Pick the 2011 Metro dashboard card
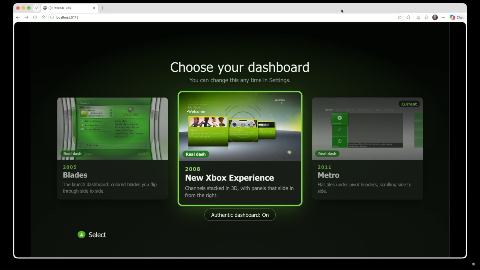The height and width of the screenshot is (270, 480). click(367, 148)
